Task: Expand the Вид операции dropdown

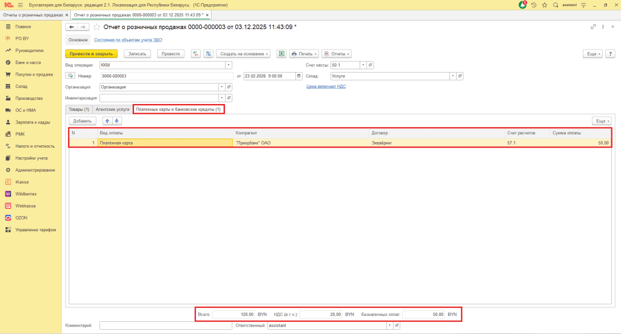Action: click(x=229, y=65)
